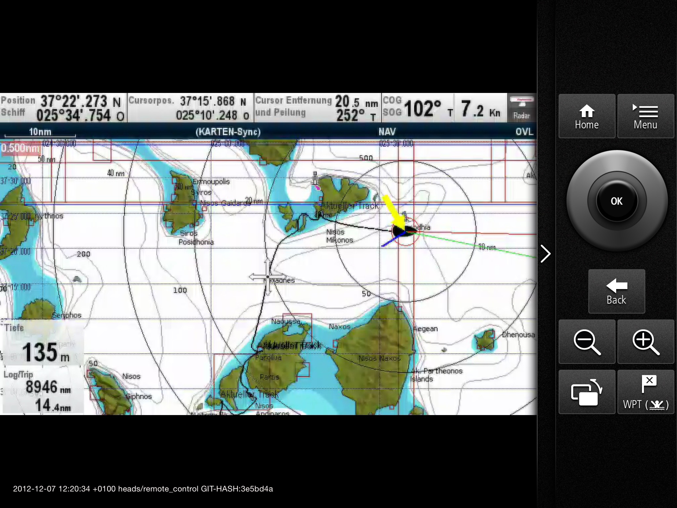This screenshot has height=508, width=677.
Task: Select the OVL tab
Action: point(524,132)
